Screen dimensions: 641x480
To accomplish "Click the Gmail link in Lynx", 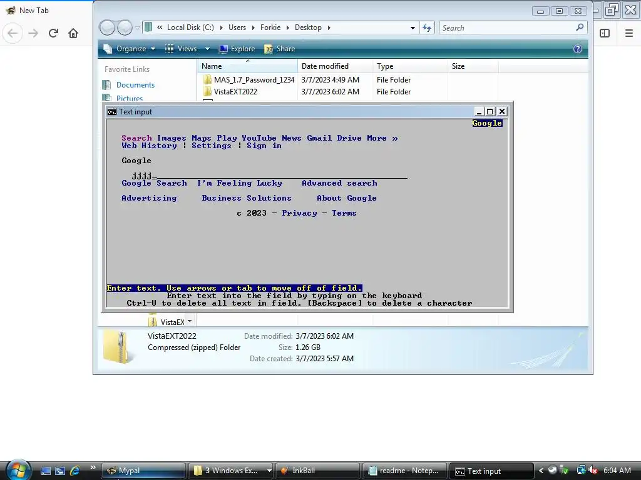I will click(319, 138).
